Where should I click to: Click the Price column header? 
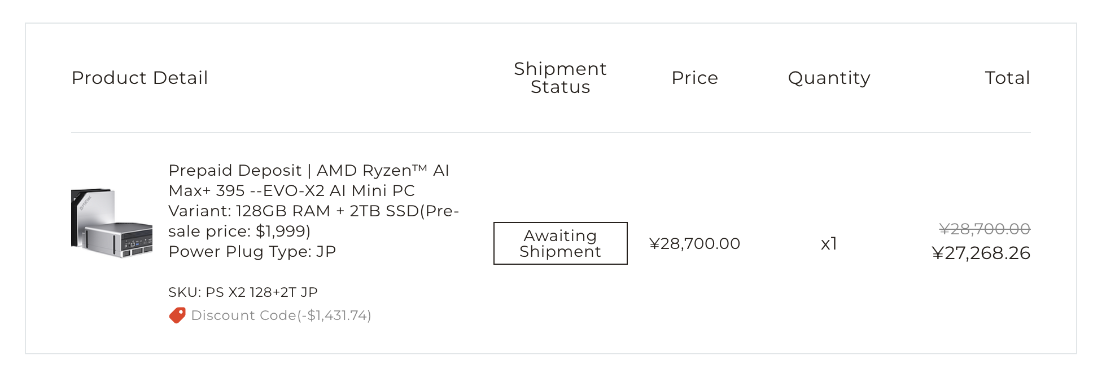(695, 78)
